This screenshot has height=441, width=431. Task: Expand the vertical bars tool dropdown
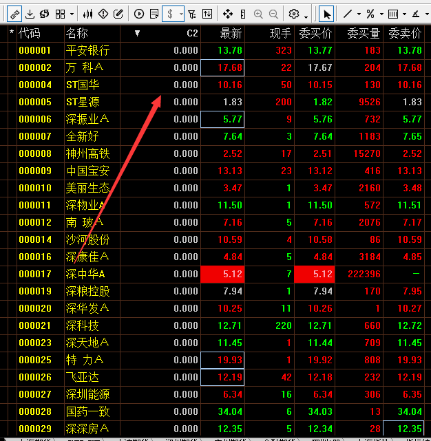[x=405, y=14]
